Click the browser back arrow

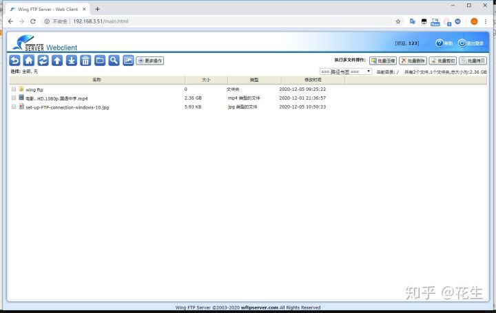(10, 21)
